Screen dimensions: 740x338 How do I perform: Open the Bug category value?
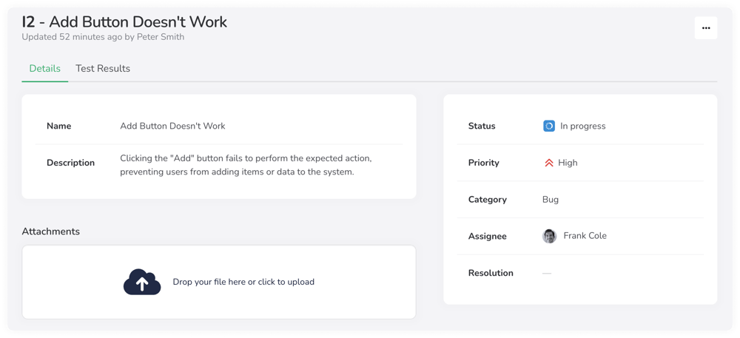pos(551,200)
